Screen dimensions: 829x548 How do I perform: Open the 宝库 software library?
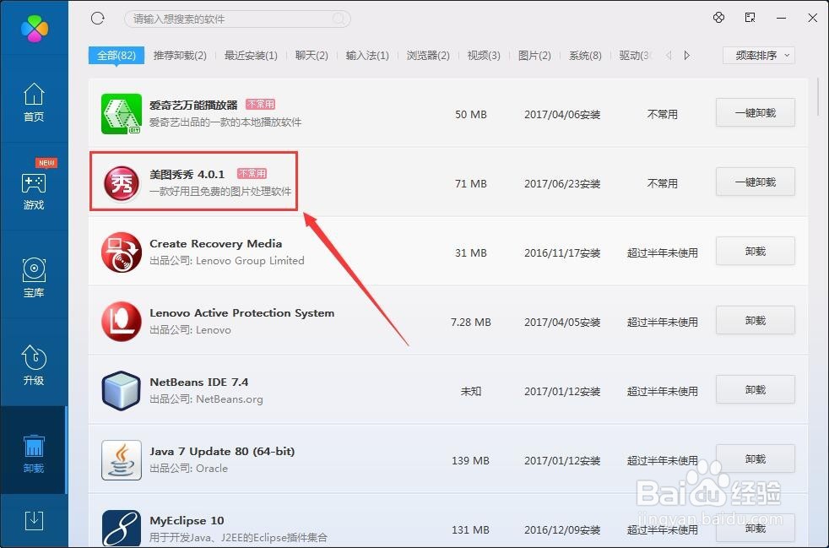point(34,279)
